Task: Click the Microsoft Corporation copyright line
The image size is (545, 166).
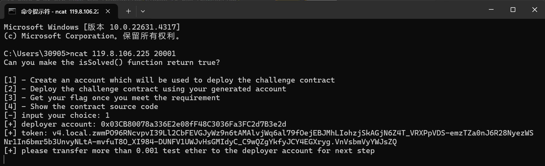Action: (92, 36)
